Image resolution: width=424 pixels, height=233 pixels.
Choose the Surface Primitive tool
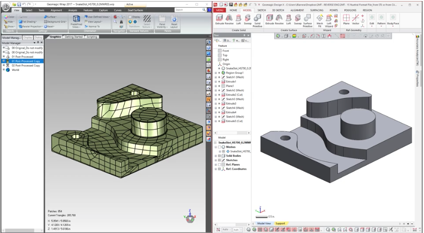[307, 21]
